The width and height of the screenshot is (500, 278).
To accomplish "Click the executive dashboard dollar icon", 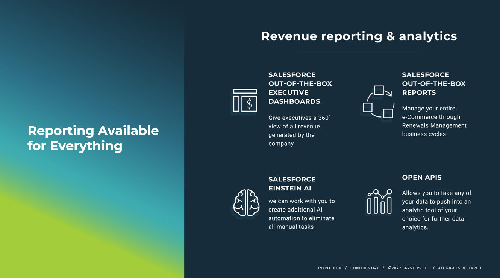I will pos(245,100).
